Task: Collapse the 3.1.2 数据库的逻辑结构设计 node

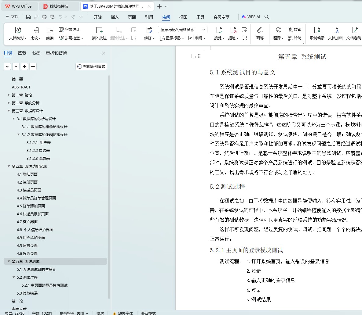Action: (18, 134)
